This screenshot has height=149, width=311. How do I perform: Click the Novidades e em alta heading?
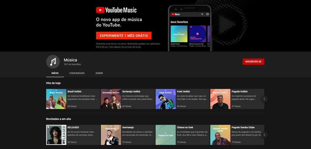coord(58,119)
